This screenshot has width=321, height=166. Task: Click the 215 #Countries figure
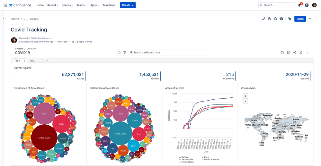pyautogui.click(x=230, y=75)
